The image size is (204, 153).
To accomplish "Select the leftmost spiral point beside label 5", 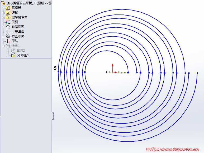I will [x=58, y=72].
